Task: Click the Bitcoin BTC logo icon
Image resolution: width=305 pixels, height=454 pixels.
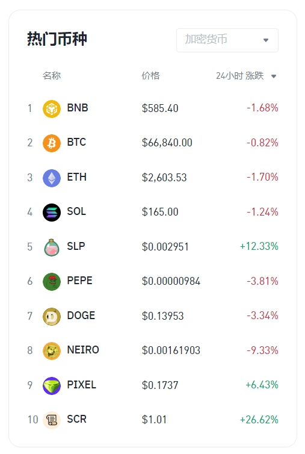Action: pyautogui.click(x=52, y=143)
